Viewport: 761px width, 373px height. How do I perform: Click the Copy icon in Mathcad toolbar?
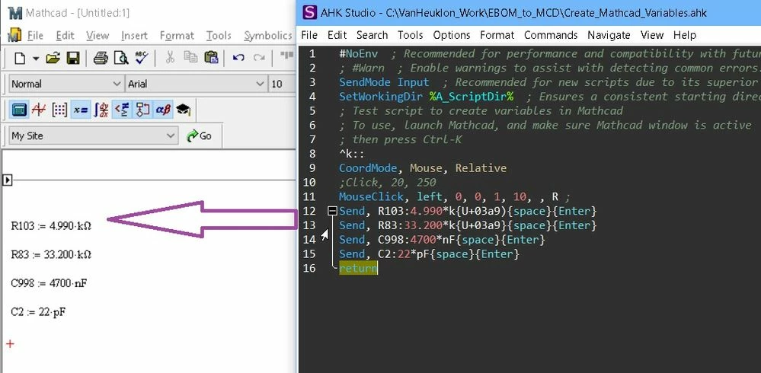click(190, 58)
